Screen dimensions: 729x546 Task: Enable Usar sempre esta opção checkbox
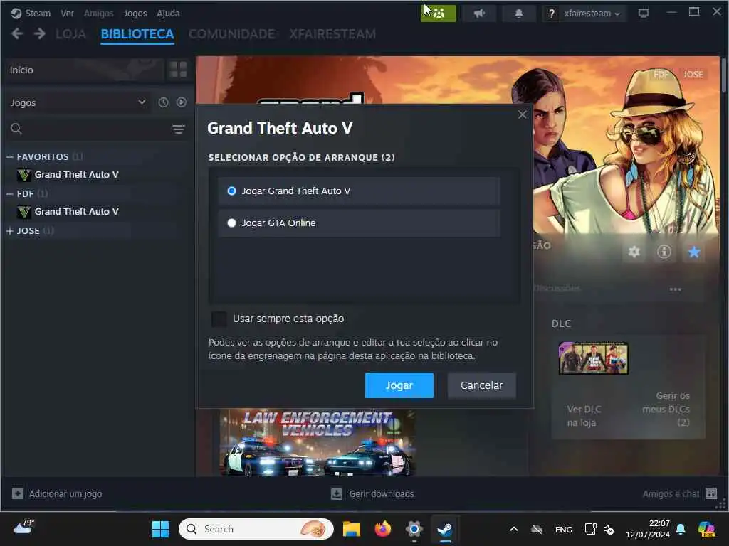[219, 319]
